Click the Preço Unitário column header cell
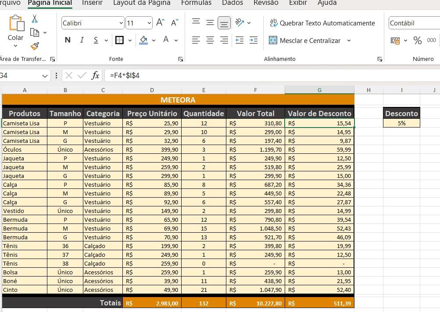Image resolution: width=440 pixels, height=312 pixels. tap(152, 113)
